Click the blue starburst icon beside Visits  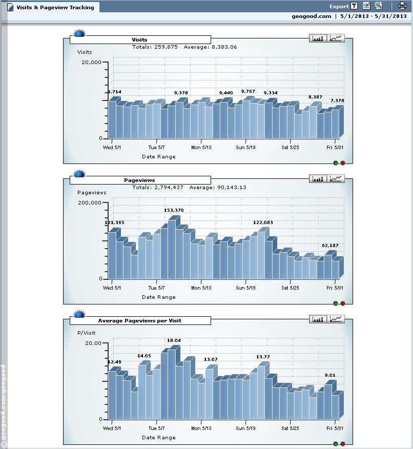pos(79,34)
